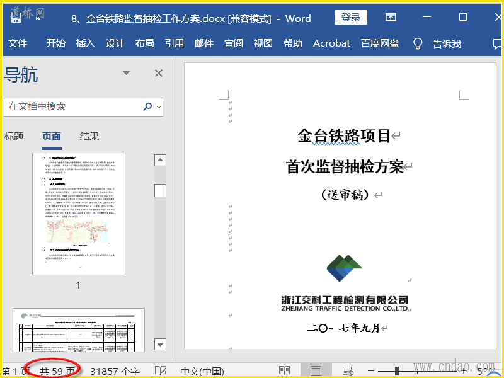504x378 pixels.
Task: Open the comments speech bubble icon
Action: coord(497,43)
